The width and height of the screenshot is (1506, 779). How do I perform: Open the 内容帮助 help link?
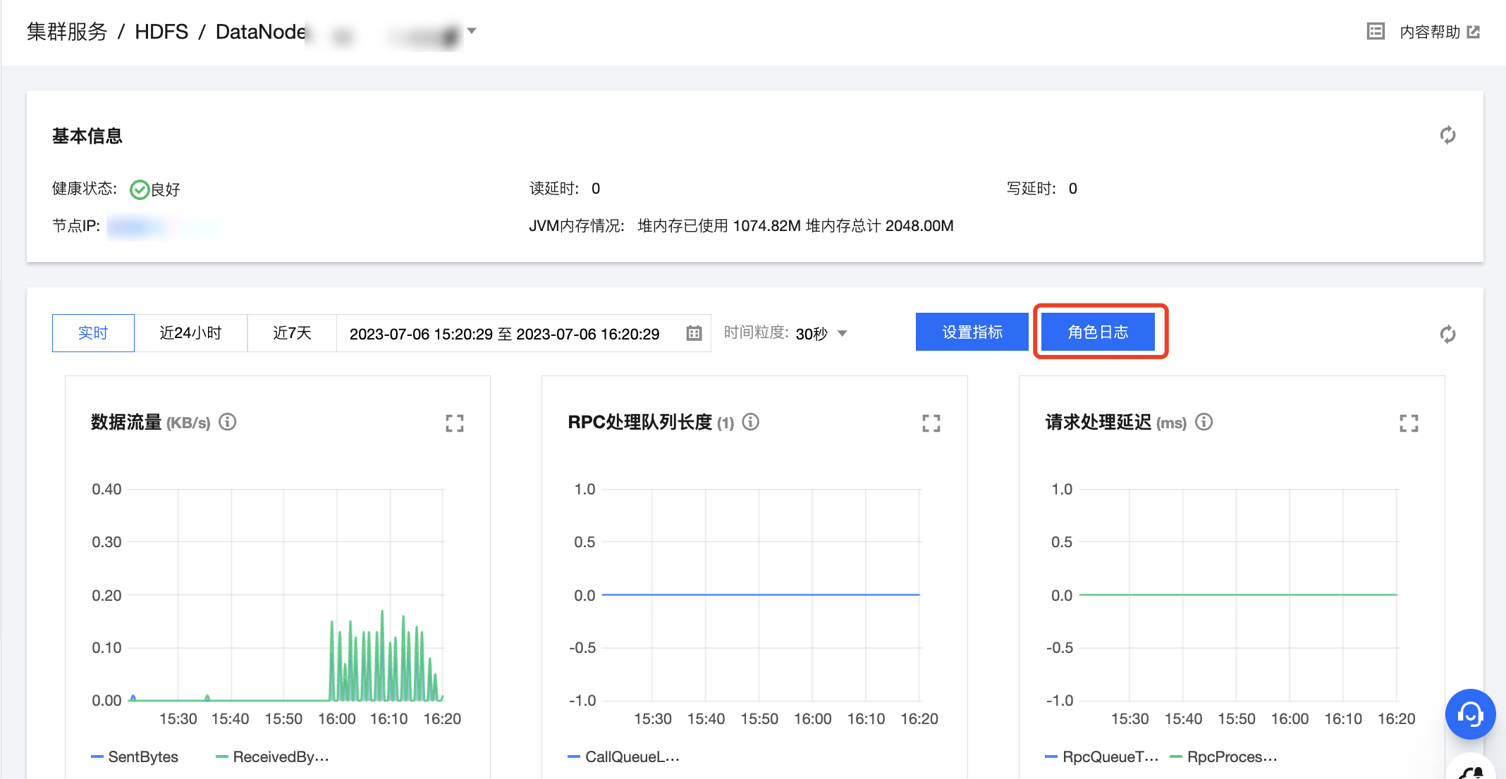point(1429,32)
